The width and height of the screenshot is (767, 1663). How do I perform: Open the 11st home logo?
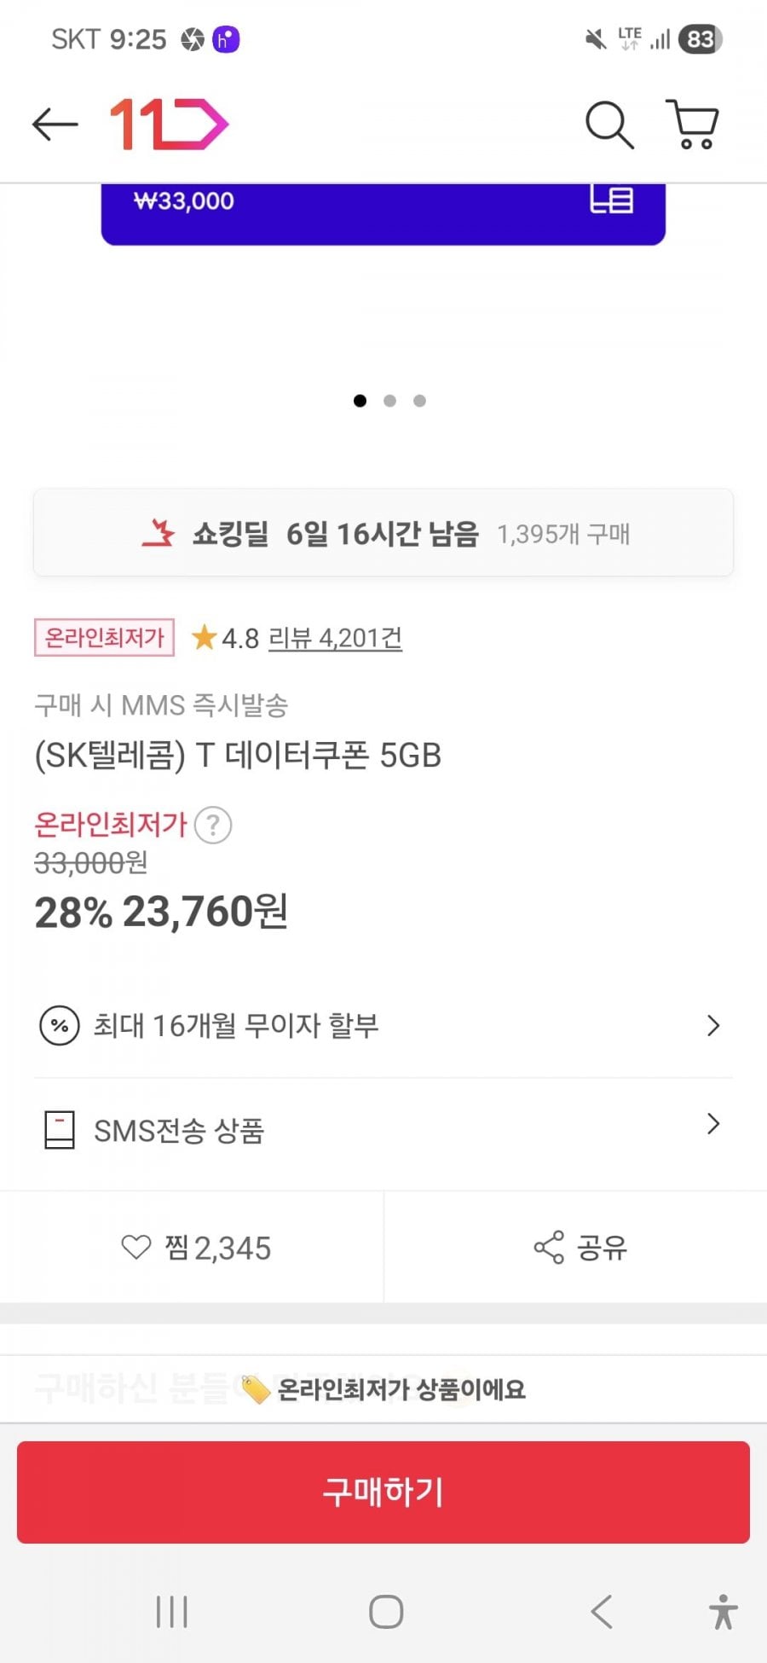(169, 125)
